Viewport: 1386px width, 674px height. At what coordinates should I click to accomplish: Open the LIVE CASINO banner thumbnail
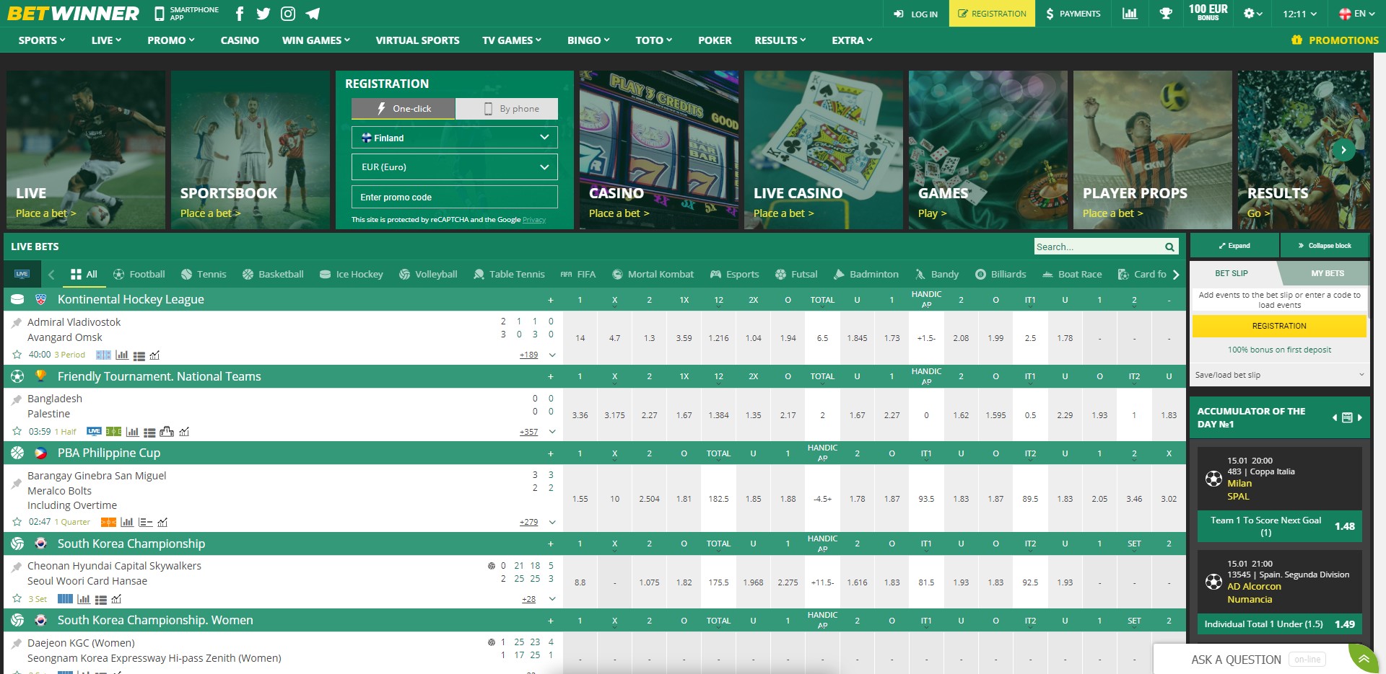coord(824,150)
